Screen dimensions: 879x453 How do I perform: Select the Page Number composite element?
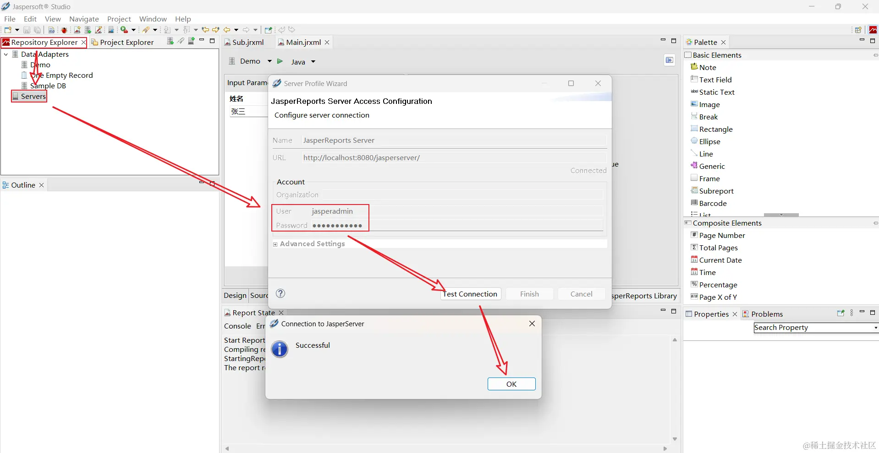(718, 235)
